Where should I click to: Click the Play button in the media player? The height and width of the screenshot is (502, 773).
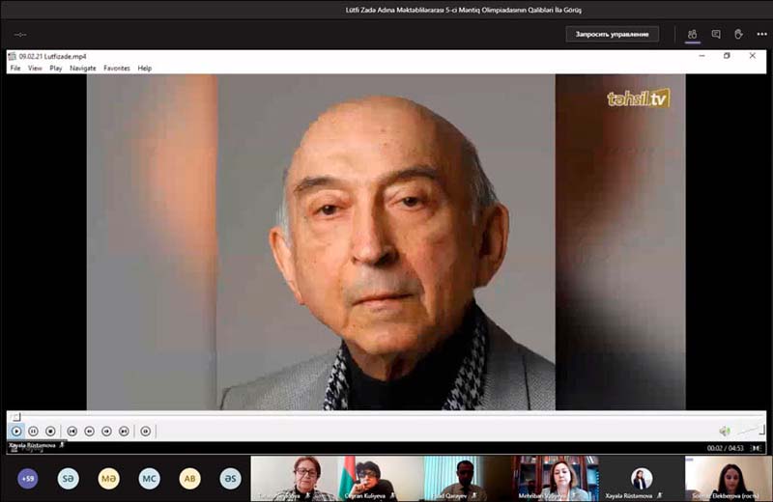tap(16, 431)
